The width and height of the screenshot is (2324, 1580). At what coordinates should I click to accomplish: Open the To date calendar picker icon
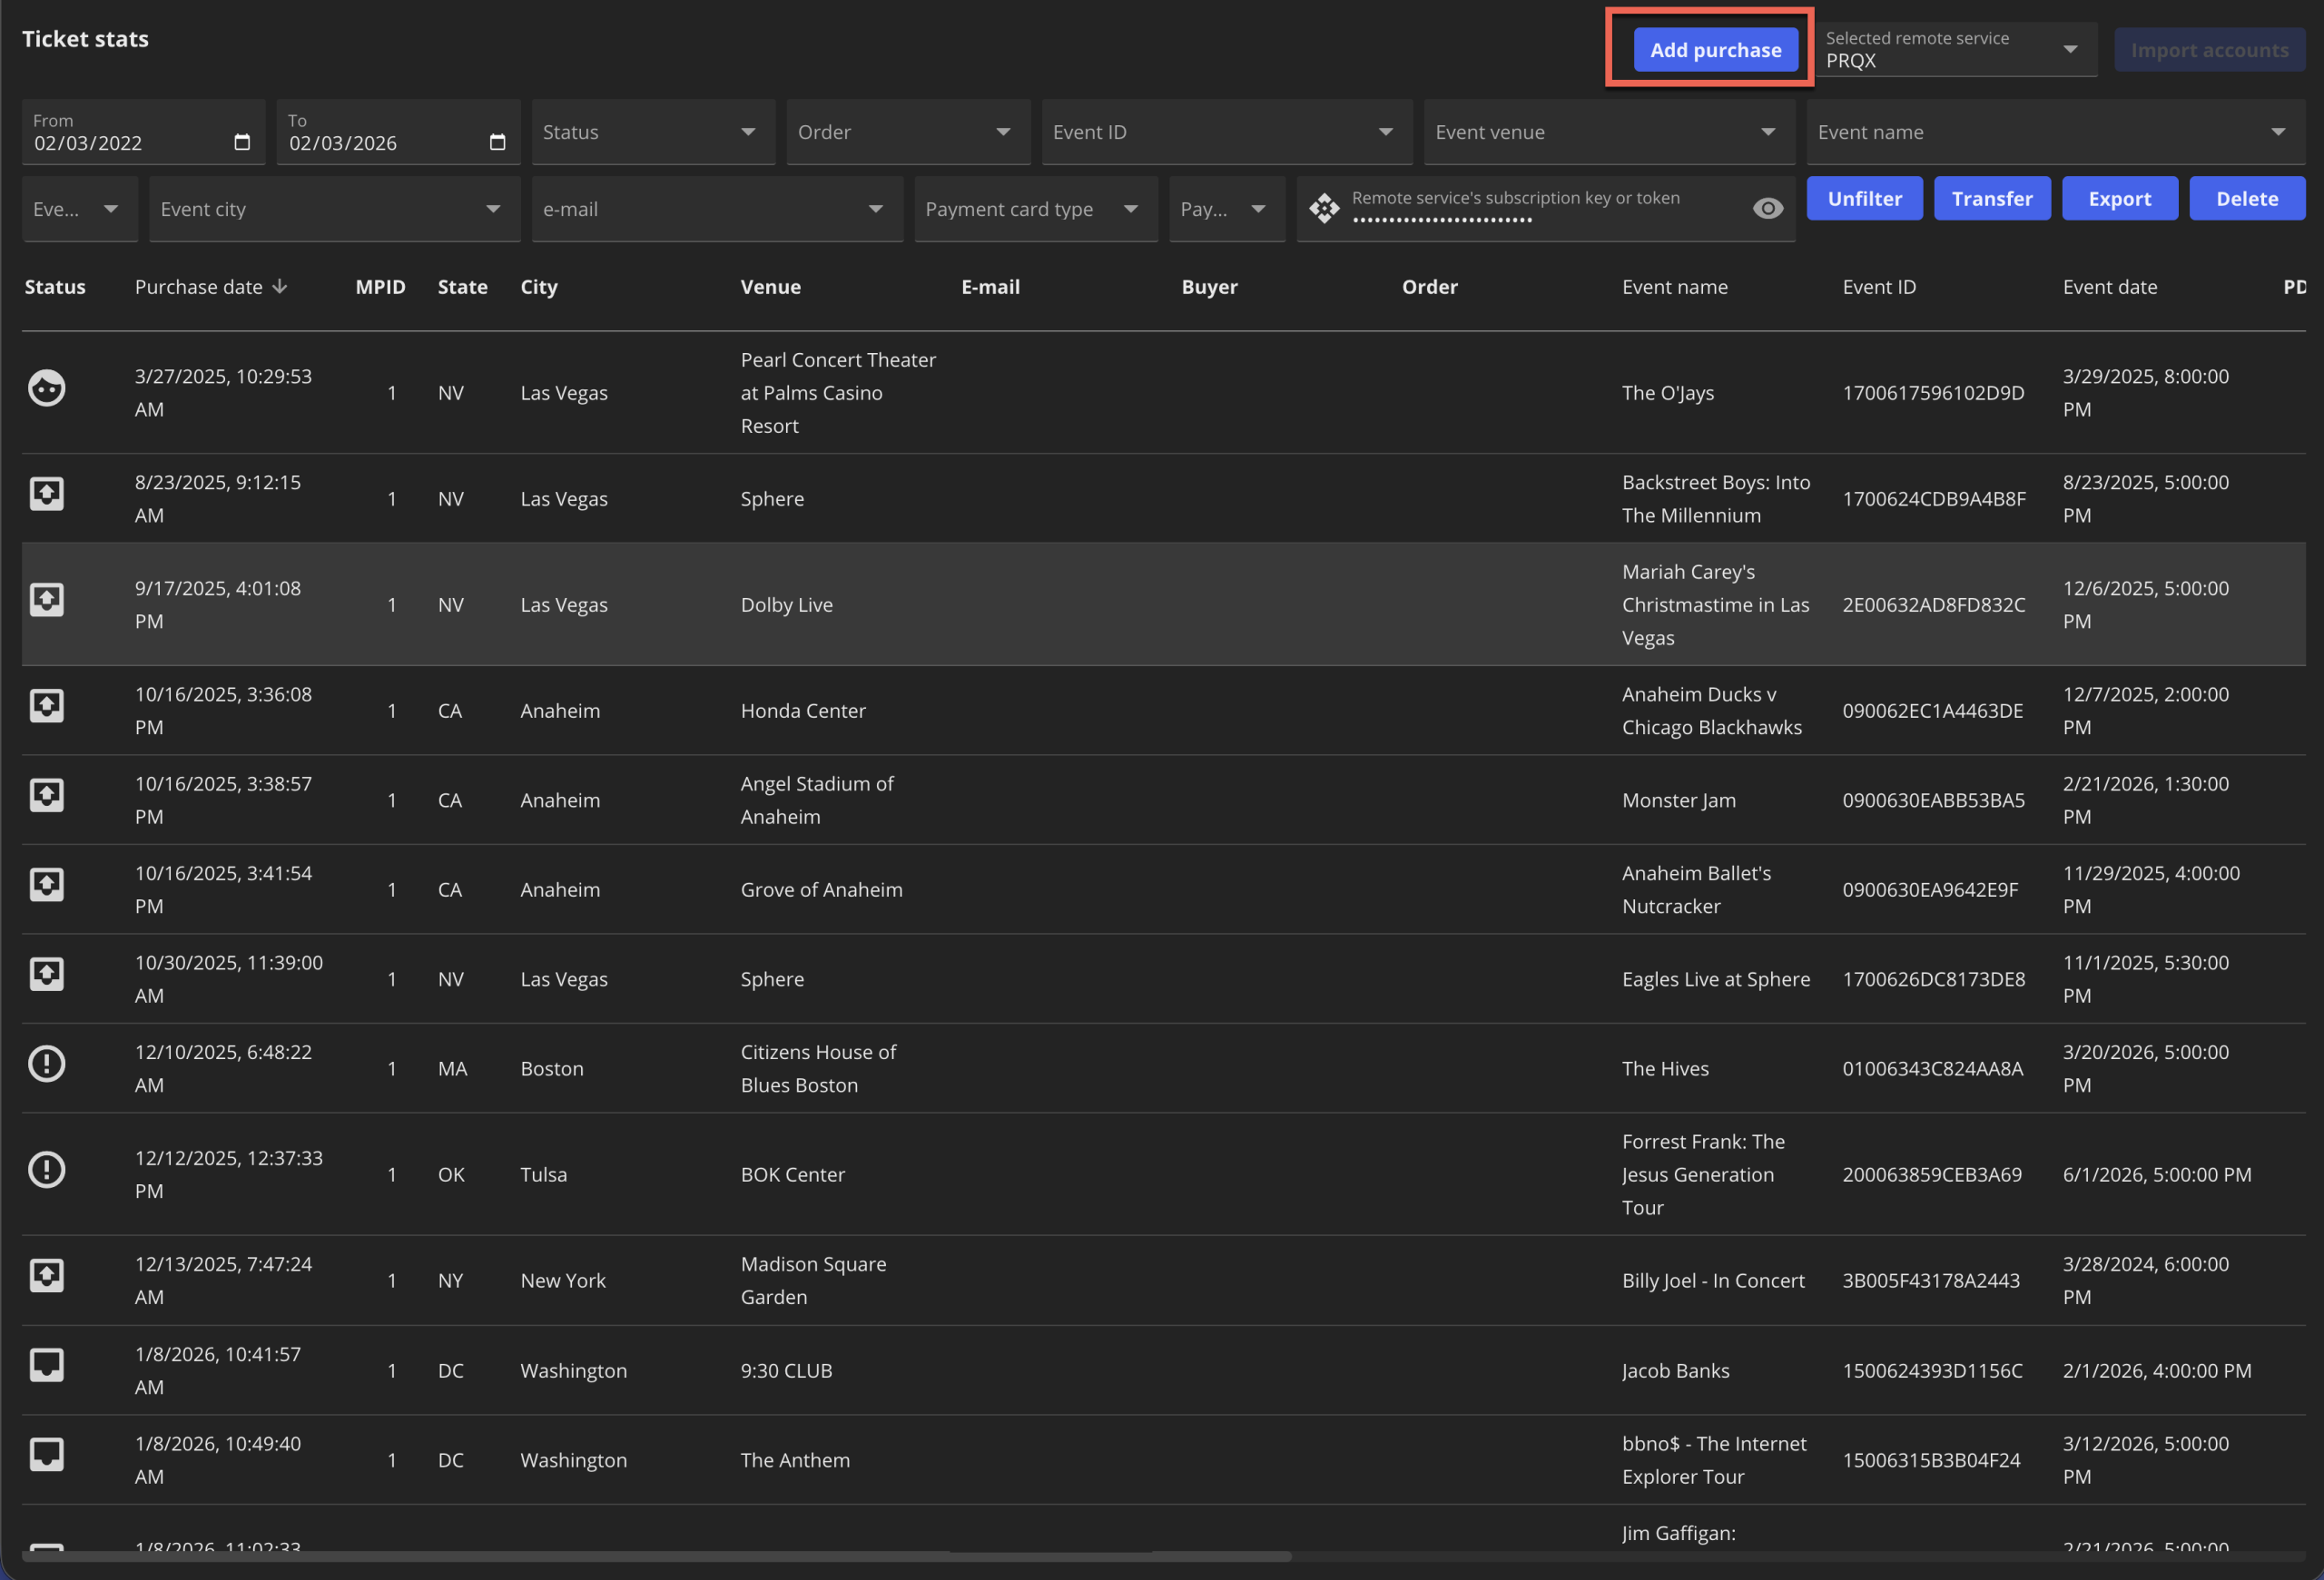497,142
